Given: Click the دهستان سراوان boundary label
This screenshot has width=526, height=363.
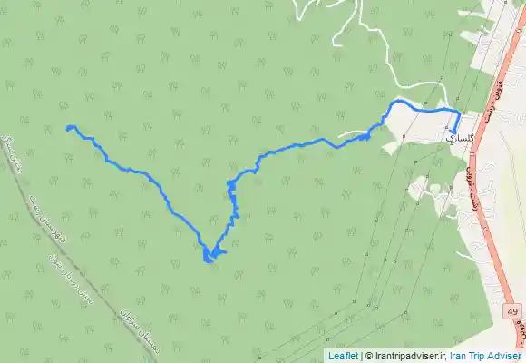Looking at the screenshot, I should (140, 329).
